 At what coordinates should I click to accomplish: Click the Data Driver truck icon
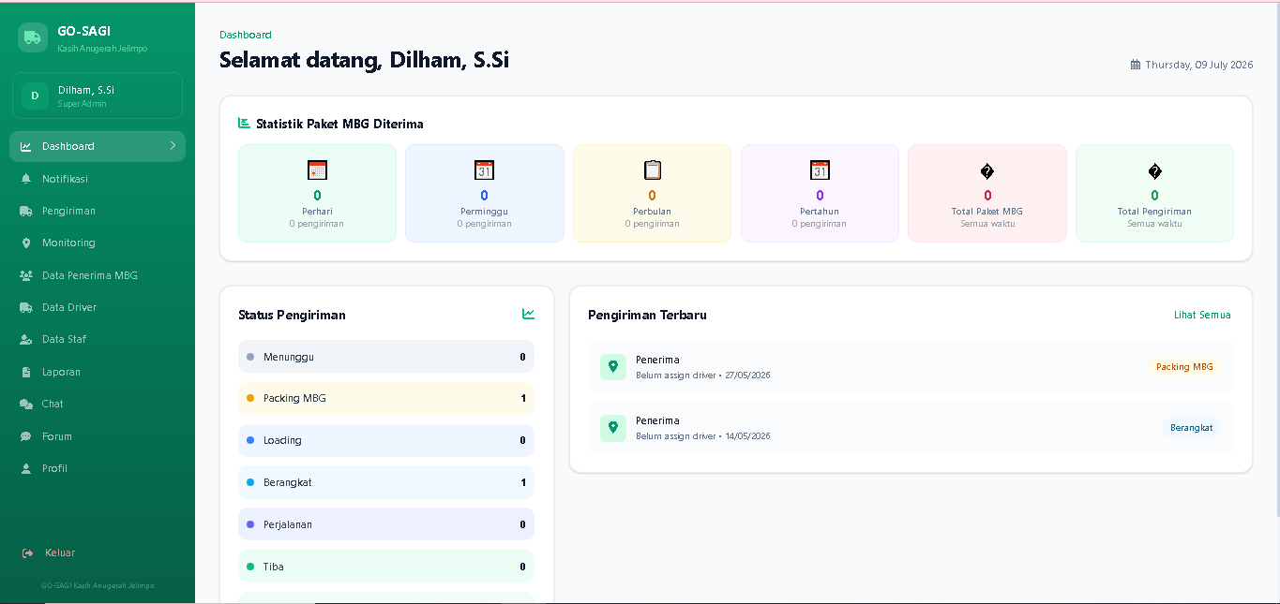26,307
